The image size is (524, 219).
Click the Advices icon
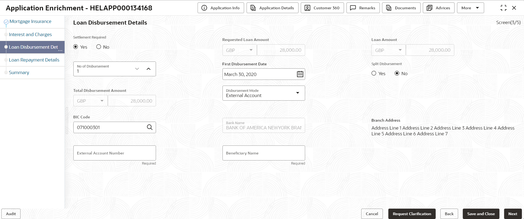pyautogui.click(x=429, y=8)
